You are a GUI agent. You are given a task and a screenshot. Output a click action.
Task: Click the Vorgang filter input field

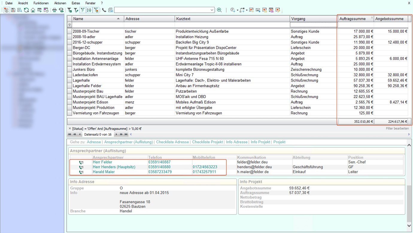pos(314,25)
